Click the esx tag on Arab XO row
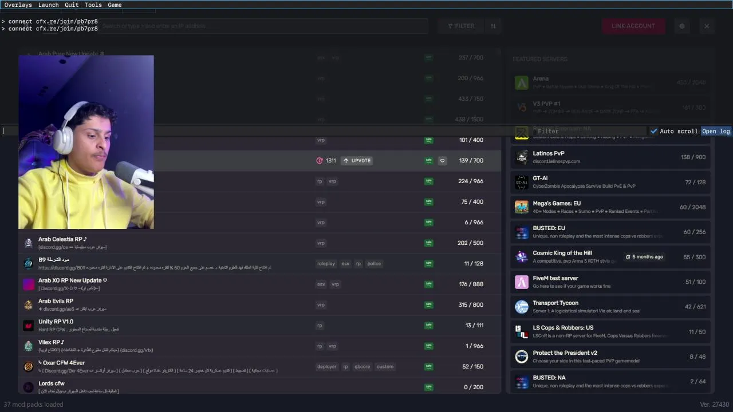The height and width of the screenshot is (412, 733). click(321, 284)
